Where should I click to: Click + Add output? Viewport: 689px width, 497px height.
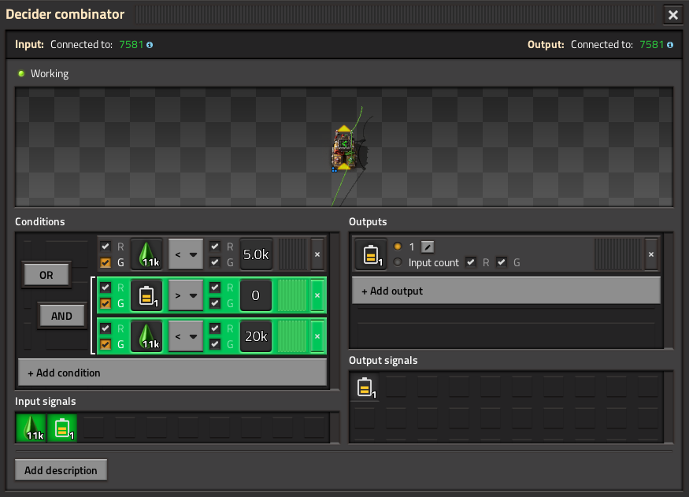click(x=506, y=291)
